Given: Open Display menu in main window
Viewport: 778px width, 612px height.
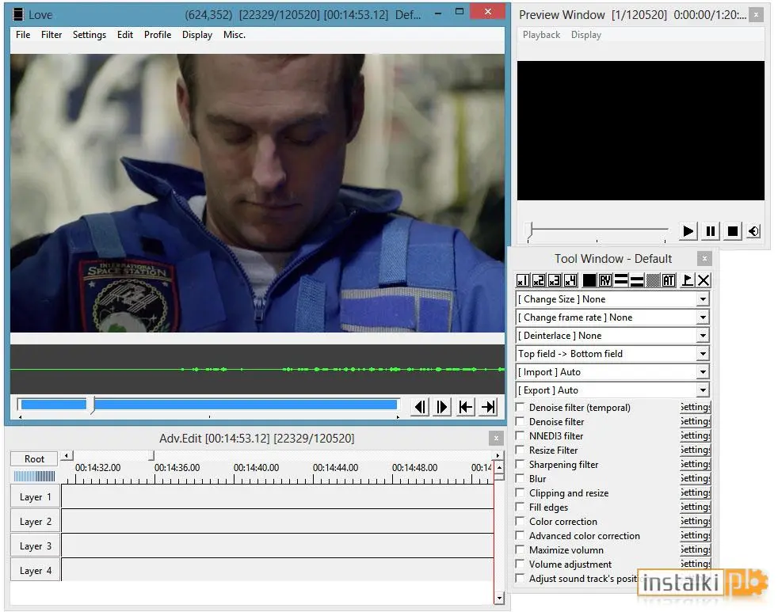Looking at the screenshot, I should click(x=197, y=35).
